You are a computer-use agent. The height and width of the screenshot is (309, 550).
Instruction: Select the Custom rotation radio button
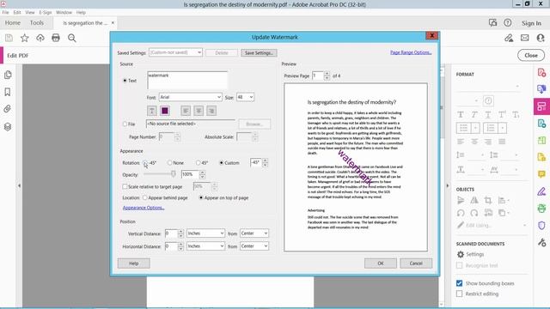222,163
